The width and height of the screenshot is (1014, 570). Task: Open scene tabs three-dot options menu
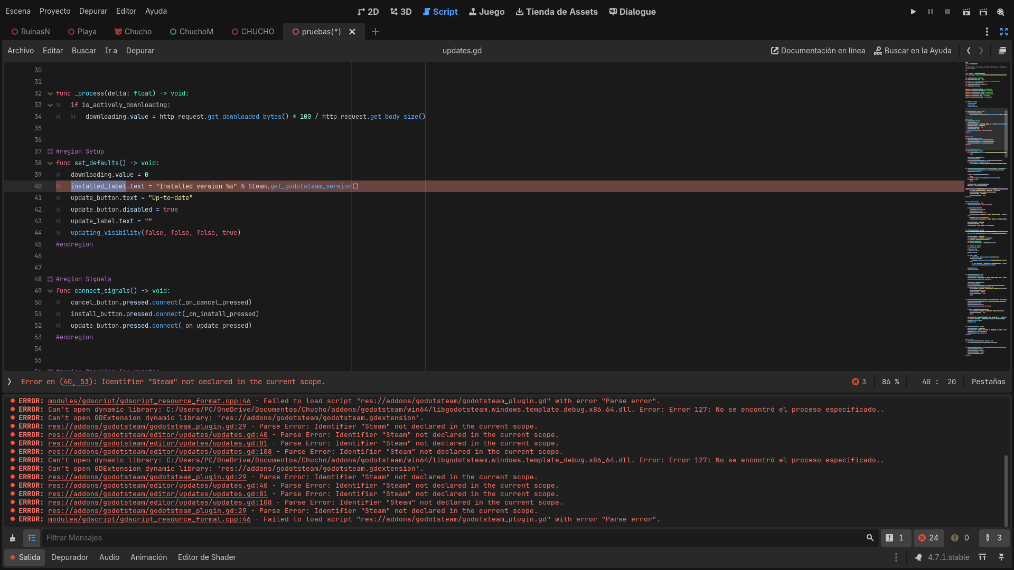(987, 32)
